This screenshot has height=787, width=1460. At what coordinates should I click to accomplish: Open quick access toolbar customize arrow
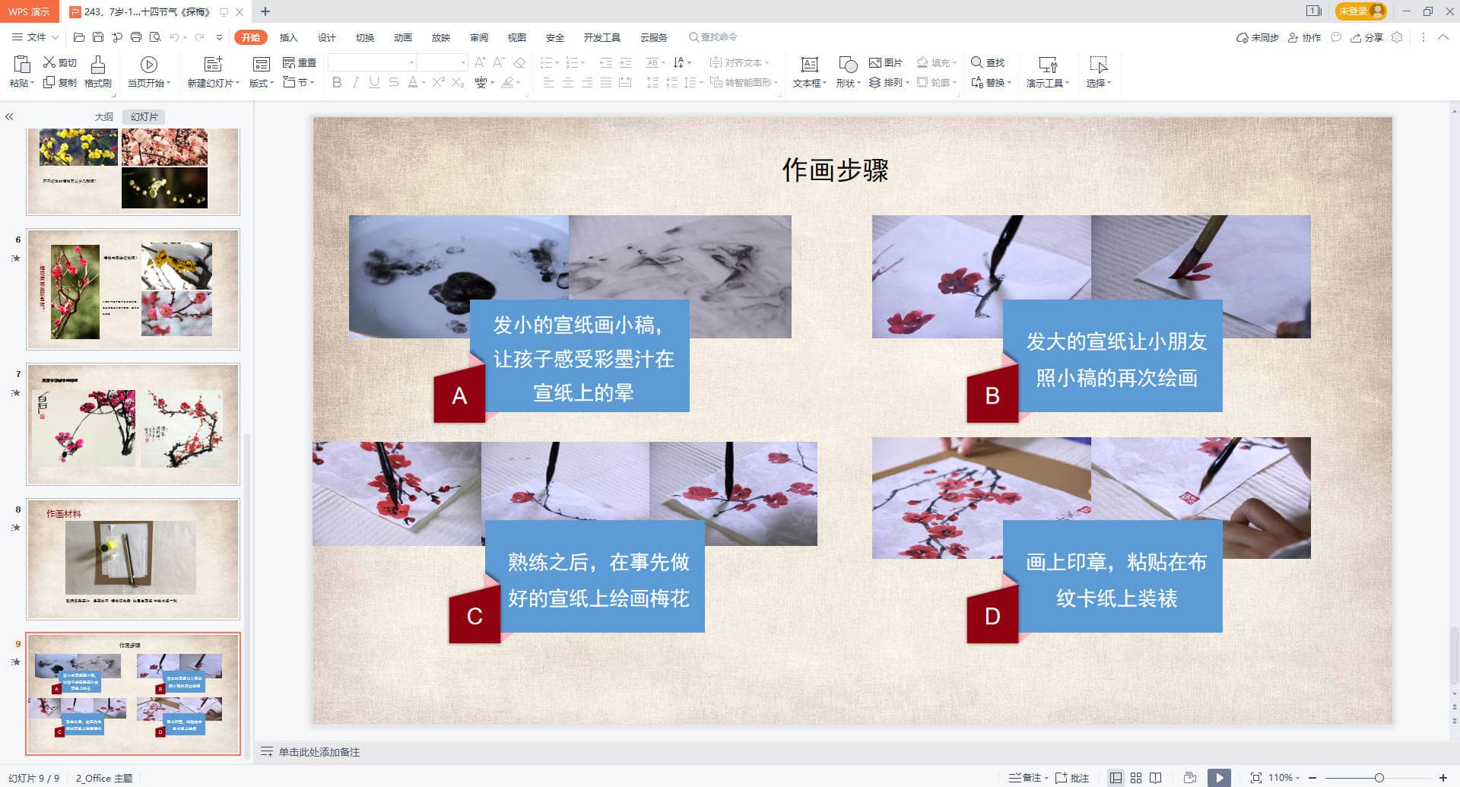(220, 37)
